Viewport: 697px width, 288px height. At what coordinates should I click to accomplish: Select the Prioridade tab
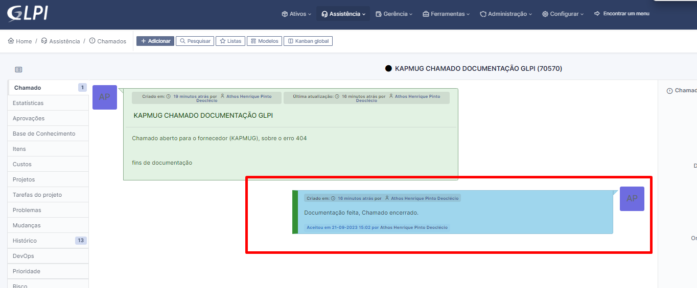tap(49, 271)
